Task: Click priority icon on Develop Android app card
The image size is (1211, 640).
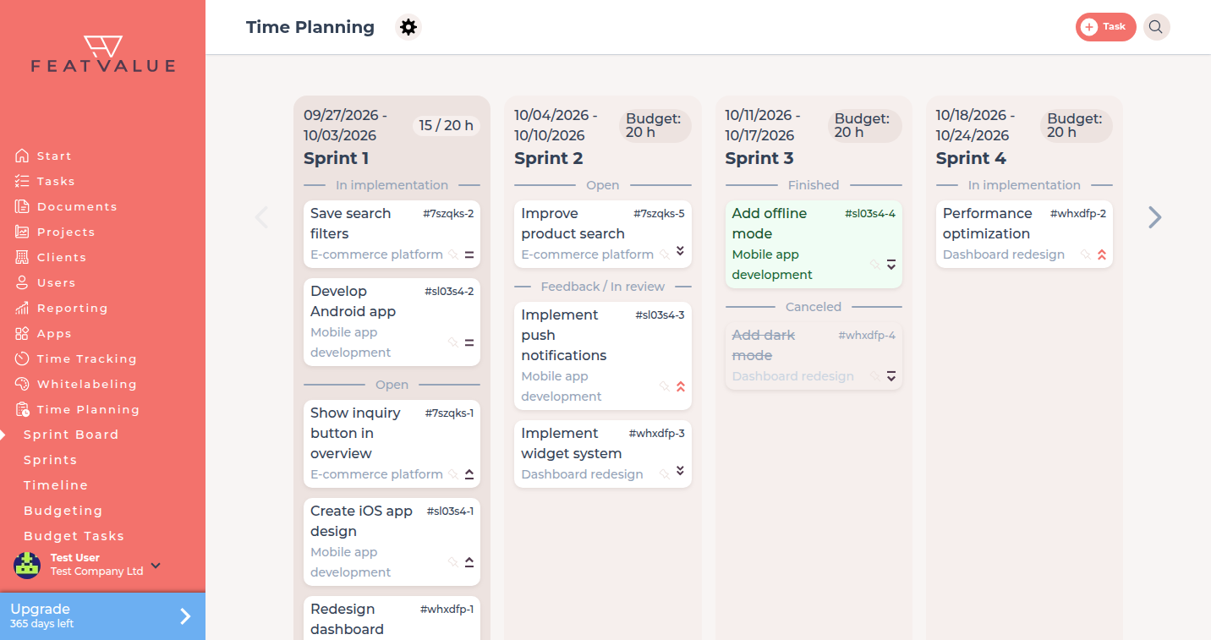Action: pos(469,342)
